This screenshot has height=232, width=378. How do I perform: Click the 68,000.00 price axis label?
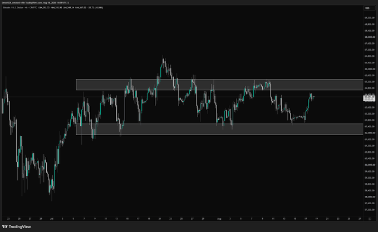[x=370, y=37]
